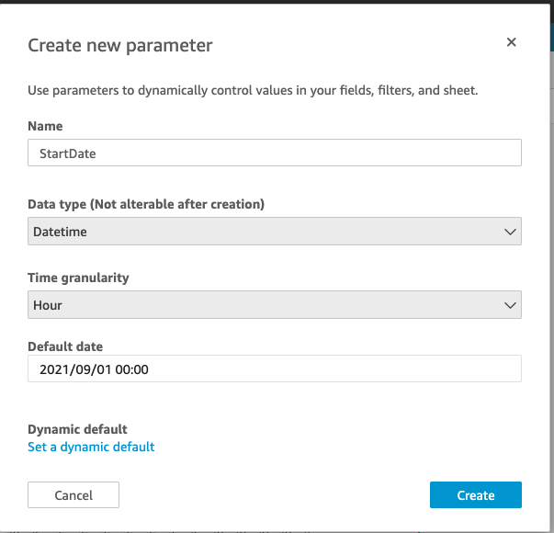554x533 pixels.
Task: Click the Default date label
Action: click(65, 346)
